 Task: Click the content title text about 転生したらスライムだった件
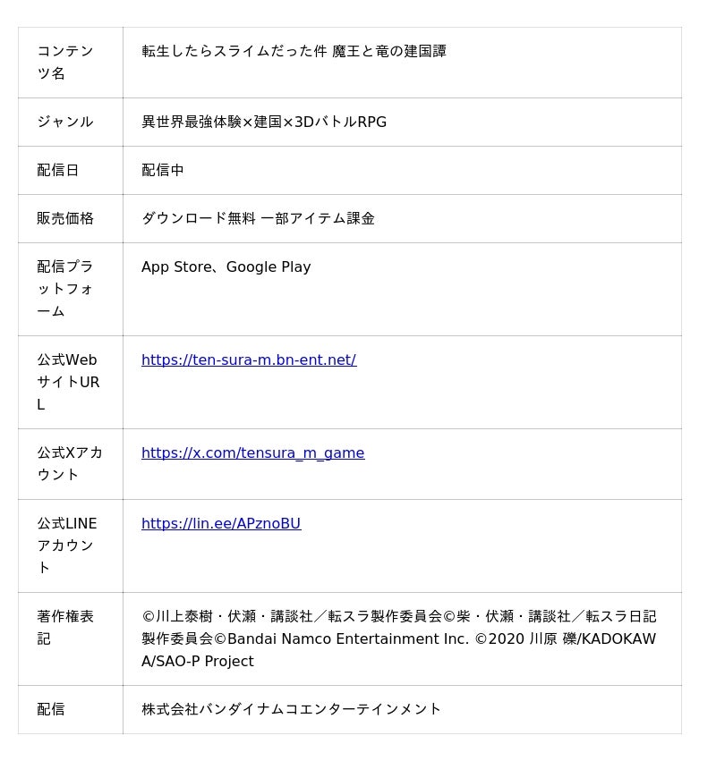[294, 51]
